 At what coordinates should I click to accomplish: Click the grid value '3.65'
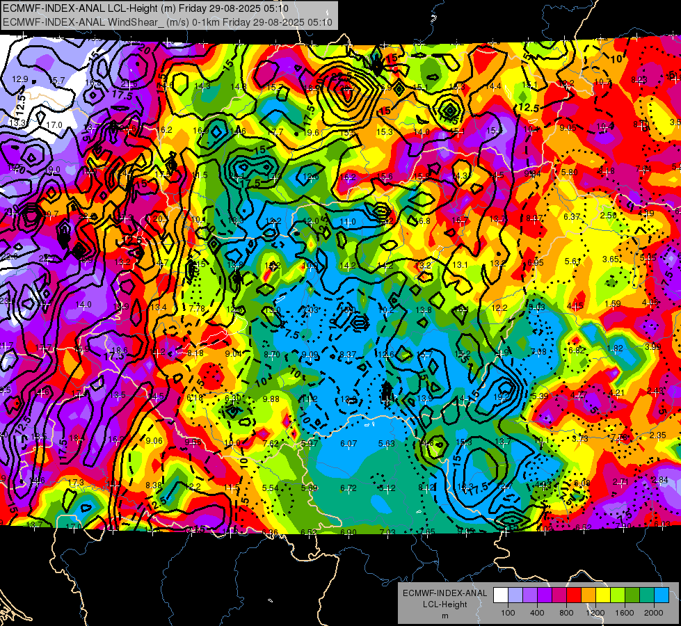tap(610, 259)
